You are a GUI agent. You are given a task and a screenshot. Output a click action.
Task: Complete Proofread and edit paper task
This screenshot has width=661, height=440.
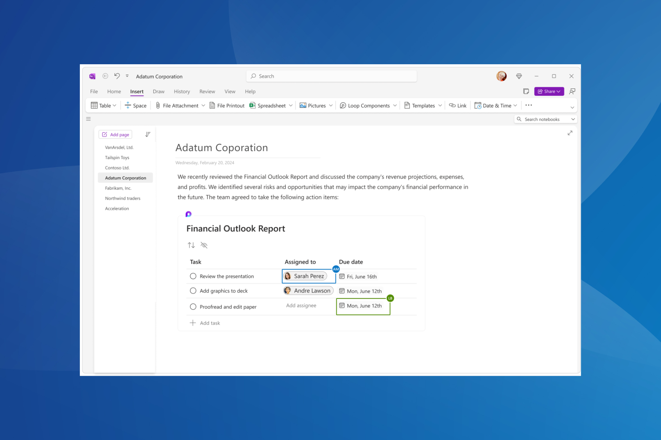(193, 307)
